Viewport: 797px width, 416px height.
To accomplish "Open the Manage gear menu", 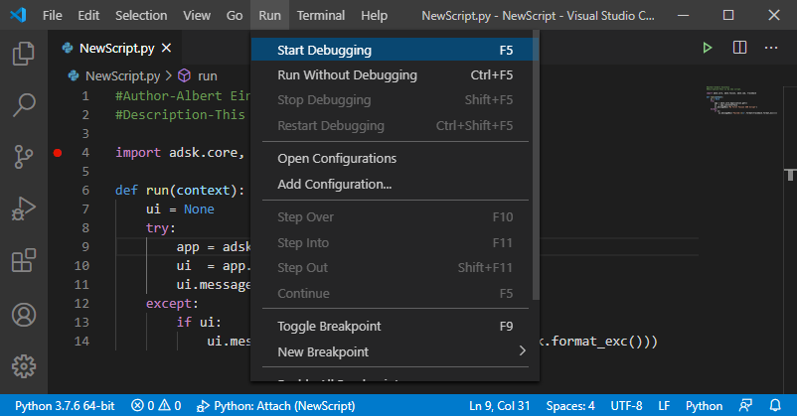I will coord(24,366).
